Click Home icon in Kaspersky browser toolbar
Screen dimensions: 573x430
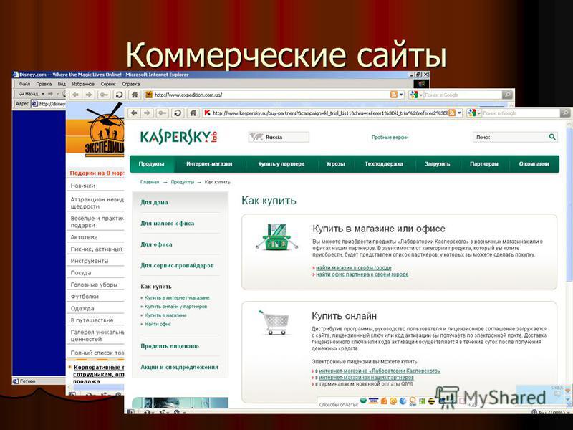pos(193,113)
